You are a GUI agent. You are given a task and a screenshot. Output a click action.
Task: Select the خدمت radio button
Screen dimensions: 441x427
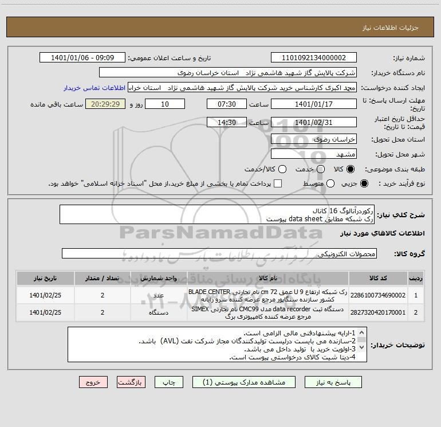tap(321, 169)
